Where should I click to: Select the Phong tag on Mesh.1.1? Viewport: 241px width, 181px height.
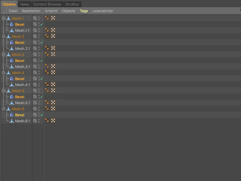(x=47, y=30)
